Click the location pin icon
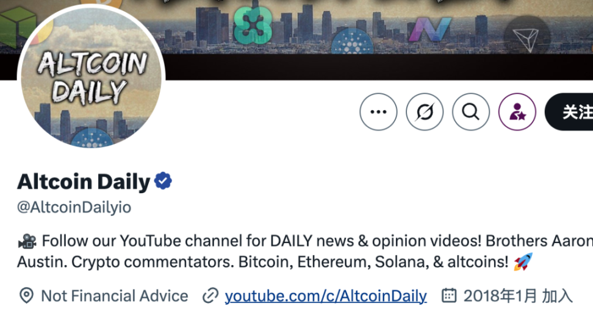Screen dimensions: 593x315 26,296
